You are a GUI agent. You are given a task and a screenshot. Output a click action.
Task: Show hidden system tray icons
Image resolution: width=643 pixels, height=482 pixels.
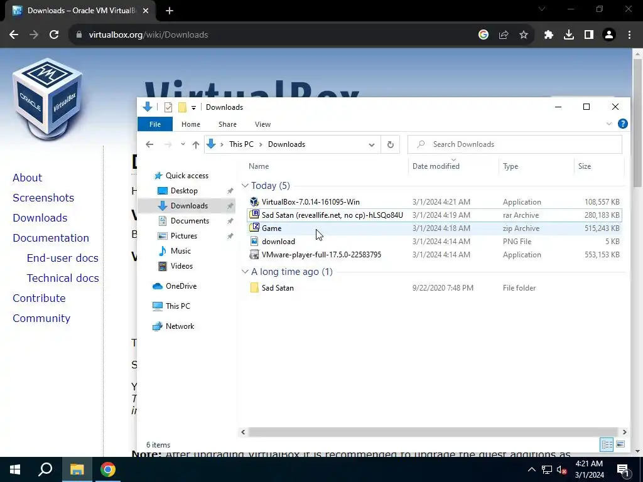point(531,469)
